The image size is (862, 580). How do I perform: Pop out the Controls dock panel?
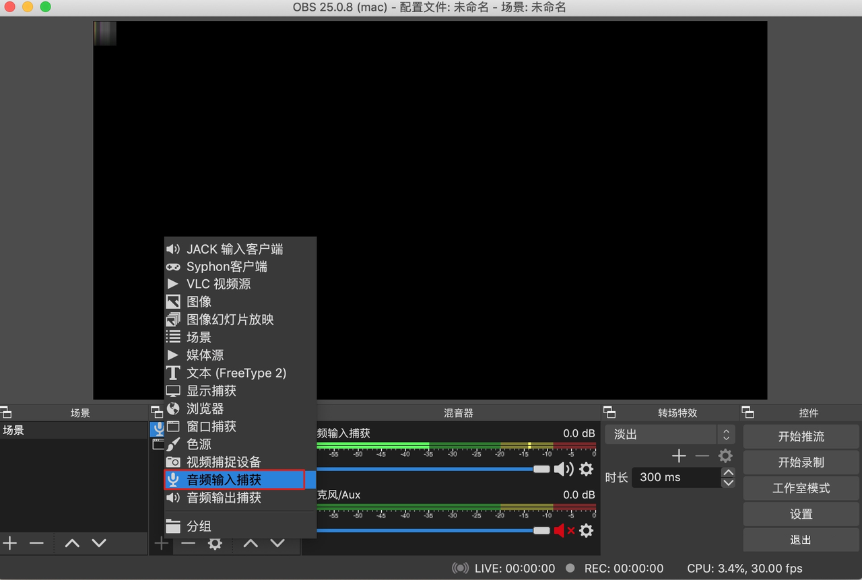748,412
